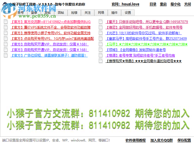Go to the 插件 tab
This screenshot has height=144, width=194.
point(114,13)
